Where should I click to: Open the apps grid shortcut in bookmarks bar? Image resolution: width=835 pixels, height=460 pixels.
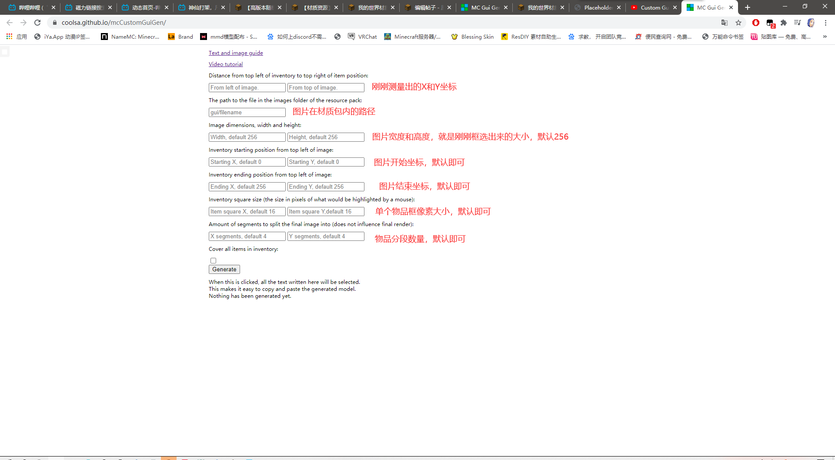pos(9,37)
